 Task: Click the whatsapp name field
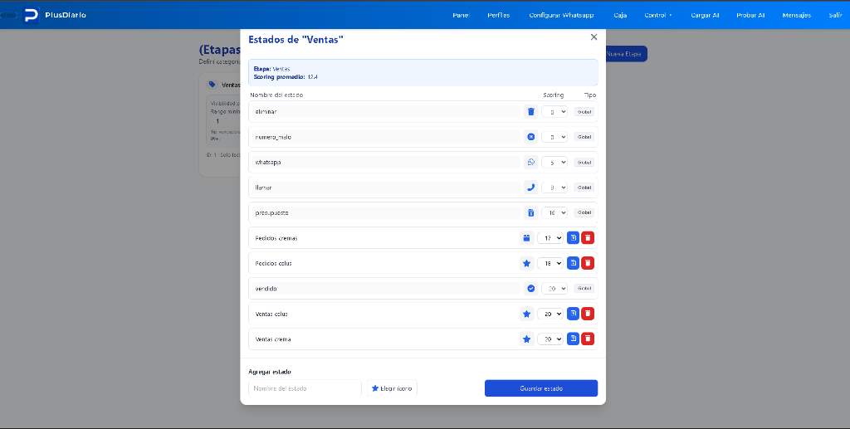[385, 162]
